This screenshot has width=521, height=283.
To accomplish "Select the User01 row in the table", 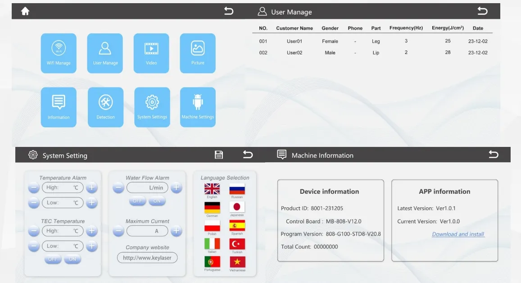I will (x=294, y=41).
